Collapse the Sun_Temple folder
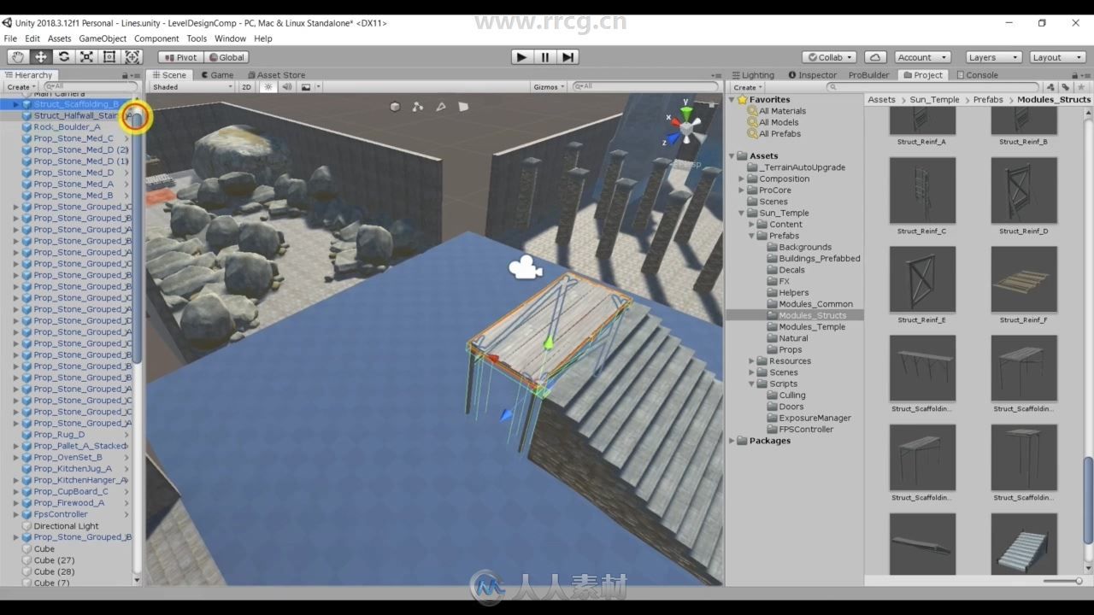 [742, 214]
